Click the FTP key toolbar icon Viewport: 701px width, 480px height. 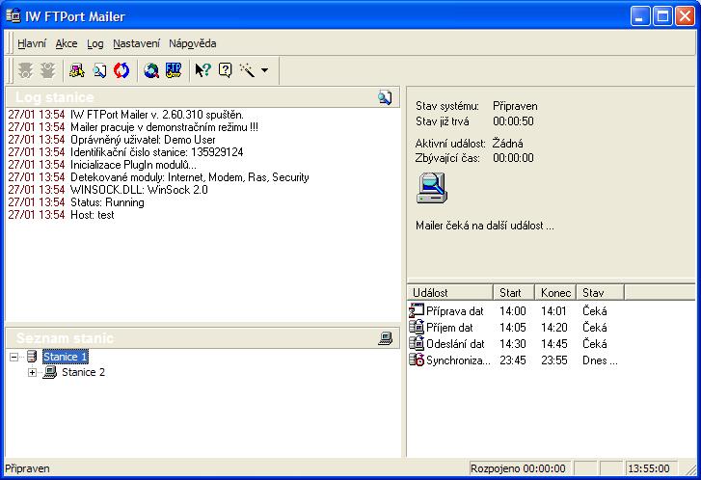(174, 69)
